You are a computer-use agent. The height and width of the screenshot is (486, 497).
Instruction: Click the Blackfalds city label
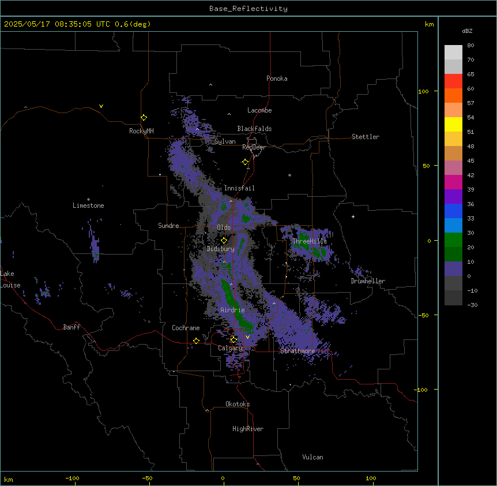[254, 129]
